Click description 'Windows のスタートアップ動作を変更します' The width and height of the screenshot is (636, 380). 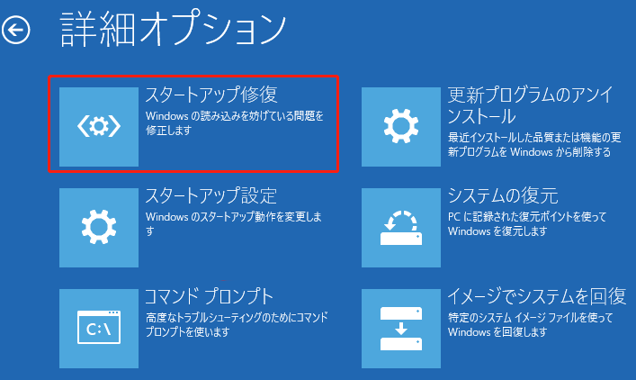[234, 223]
